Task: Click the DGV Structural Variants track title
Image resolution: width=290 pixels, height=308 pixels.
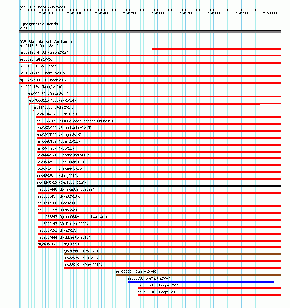Action: click(46, 42)
